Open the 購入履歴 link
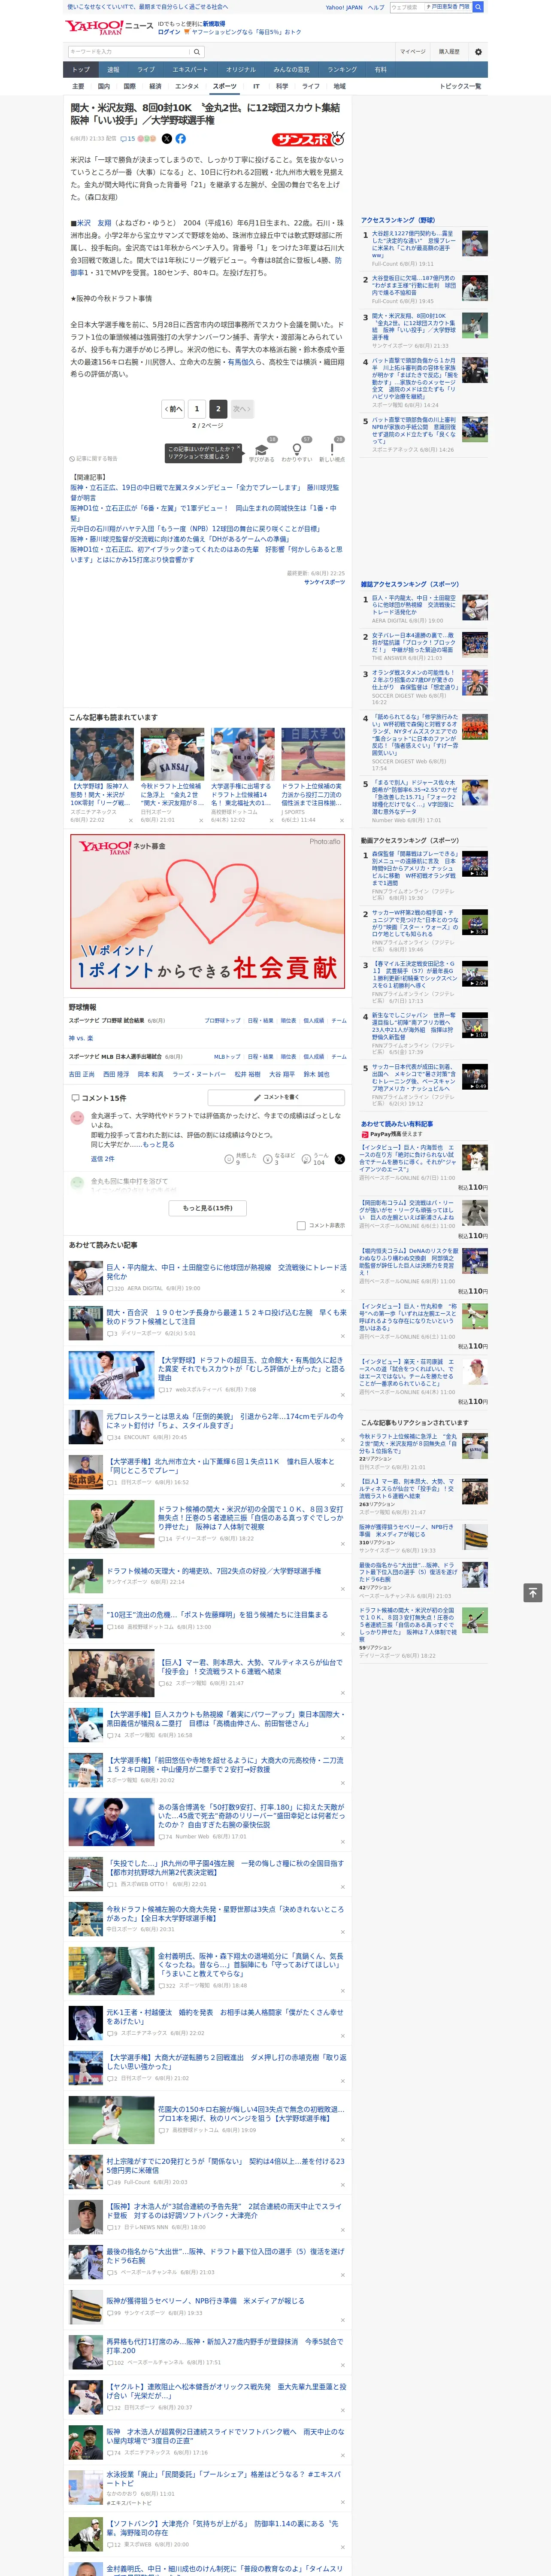The height and width of the screenshot is (2576, 551). pyautogui.click(x=449, y=52)
